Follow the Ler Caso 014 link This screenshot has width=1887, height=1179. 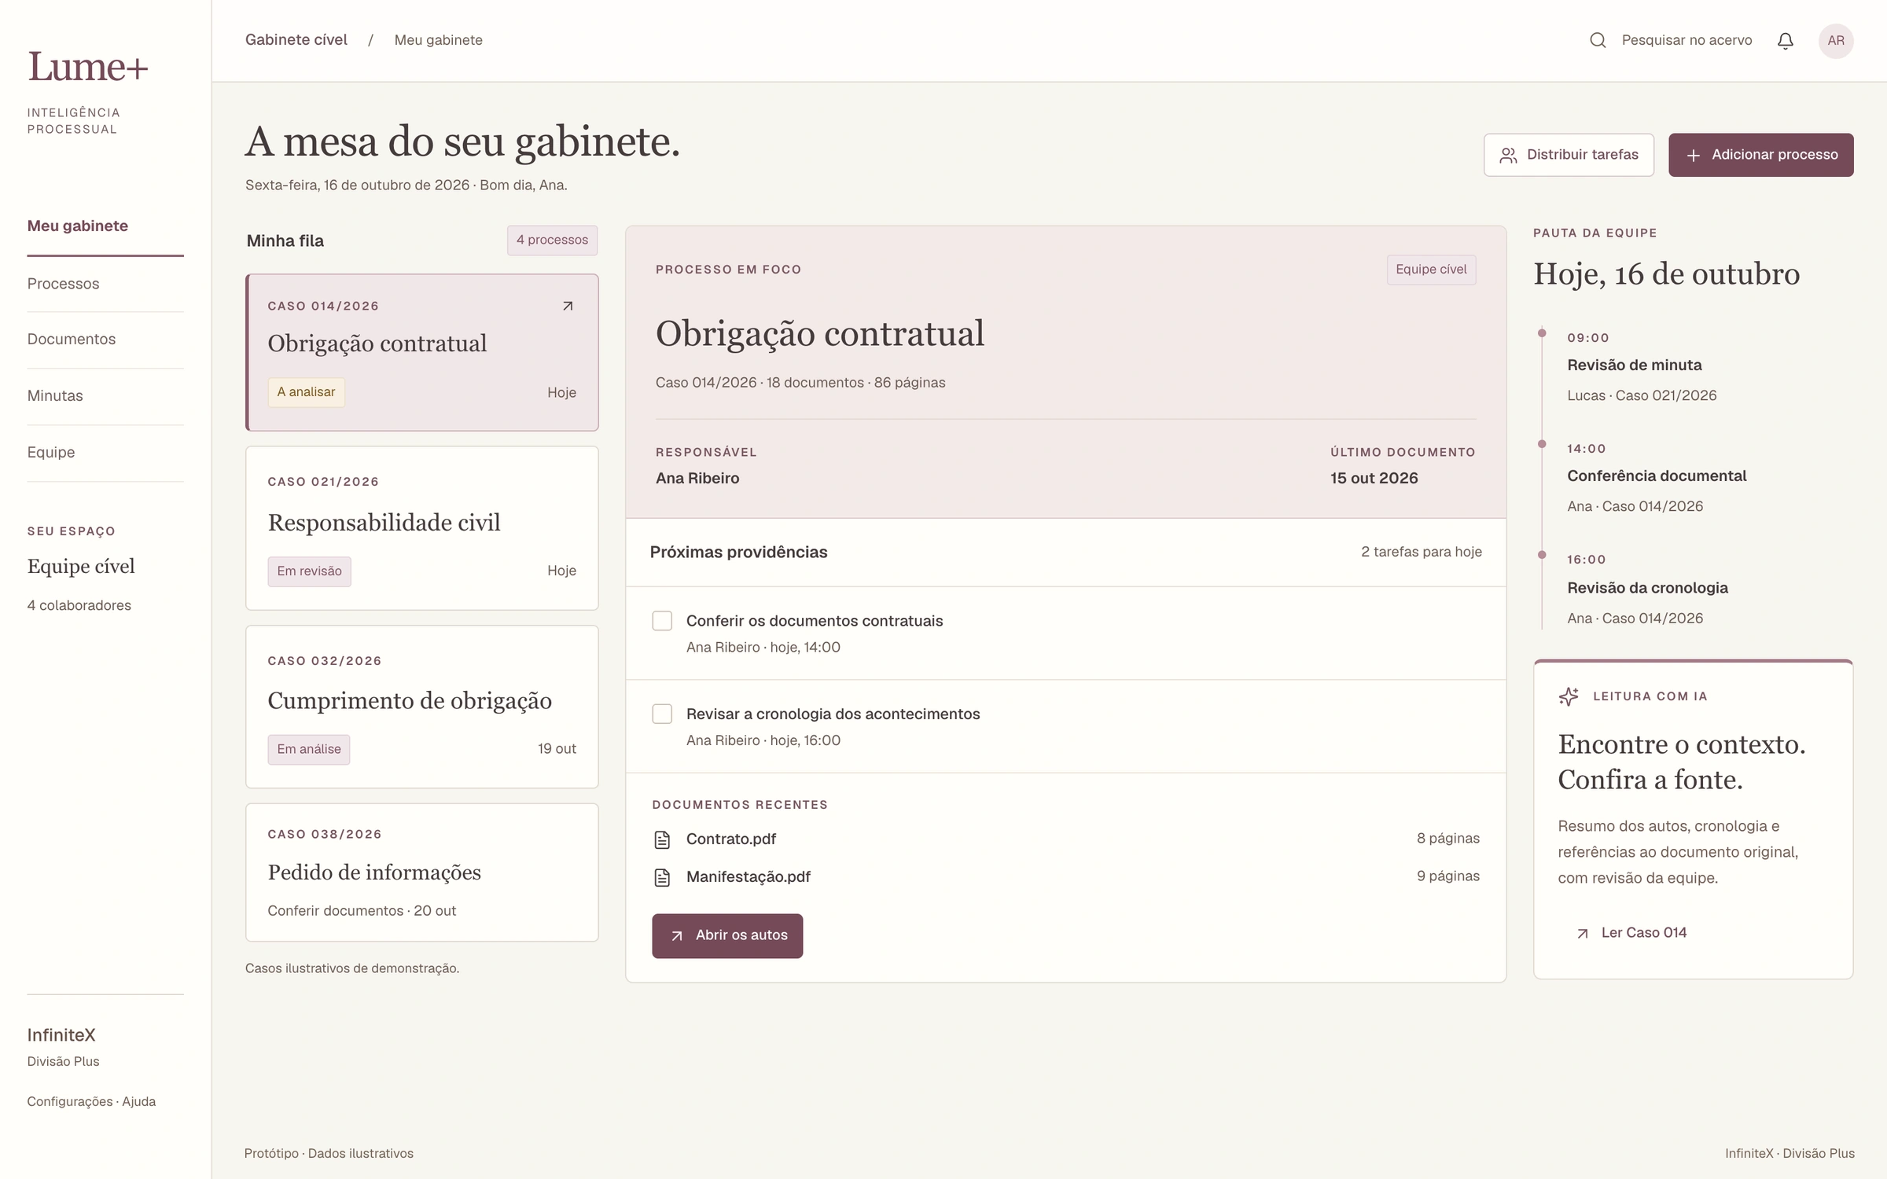click(x=1632, y=933)
